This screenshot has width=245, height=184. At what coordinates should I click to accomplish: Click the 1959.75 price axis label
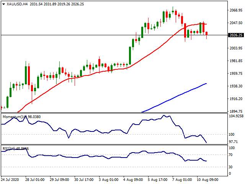click(x=236, y=73)
